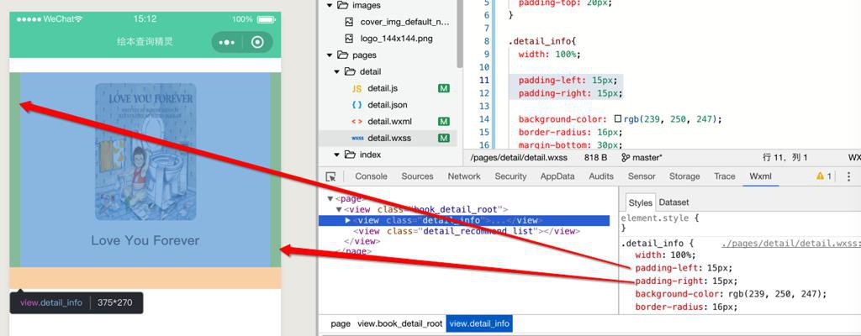This screenshot has width=861, height=336.
Task: Select the detail_recommend_list view node
Action: pos(466,231)
